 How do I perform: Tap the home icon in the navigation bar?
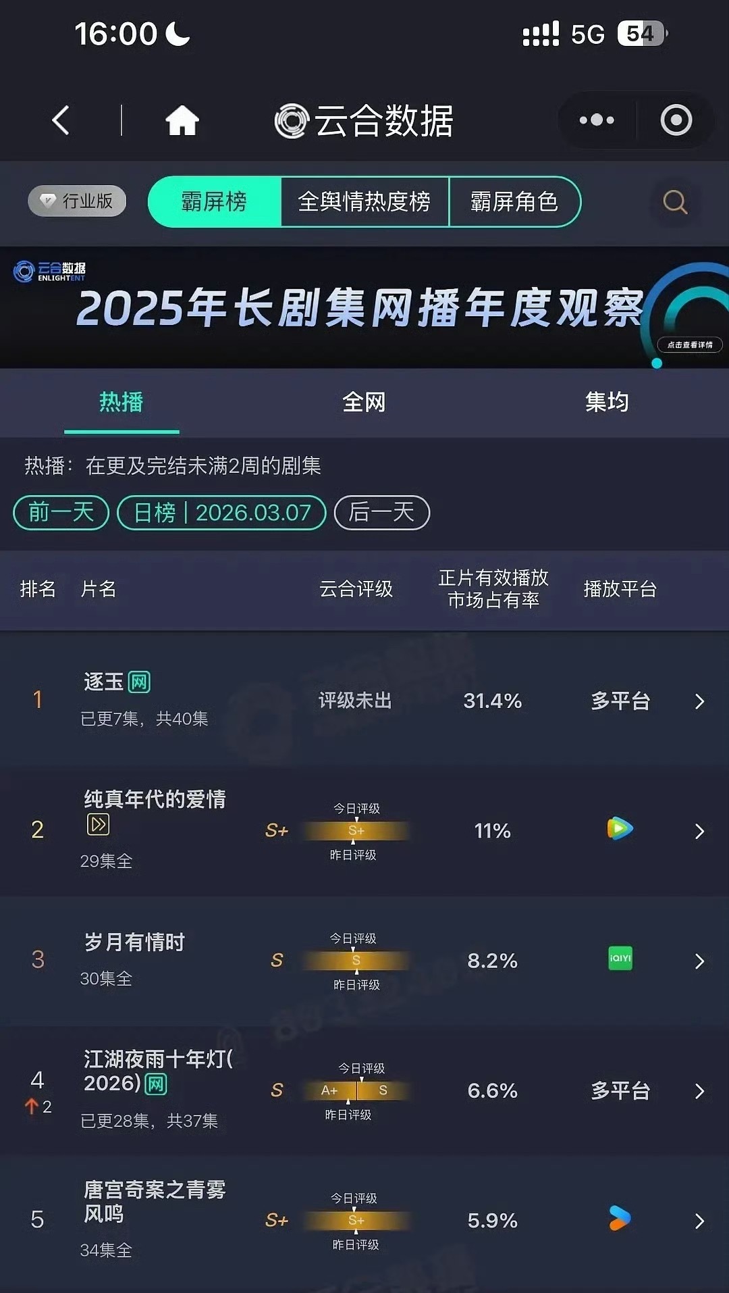coord(182,120)
